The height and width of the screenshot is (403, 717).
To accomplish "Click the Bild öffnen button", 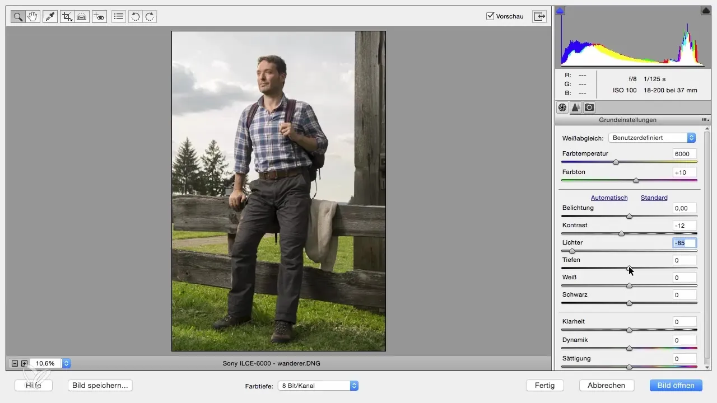I will [676, 385].
